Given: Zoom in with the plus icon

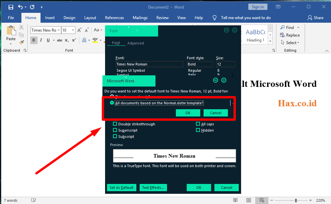Looking at the screenshot, I should pos(310,200).
